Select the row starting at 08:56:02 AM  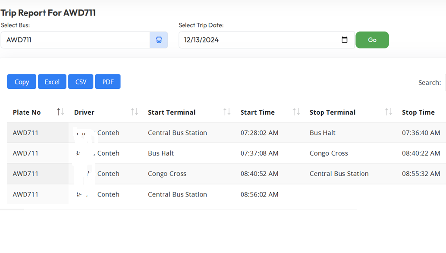pos(259,194)
